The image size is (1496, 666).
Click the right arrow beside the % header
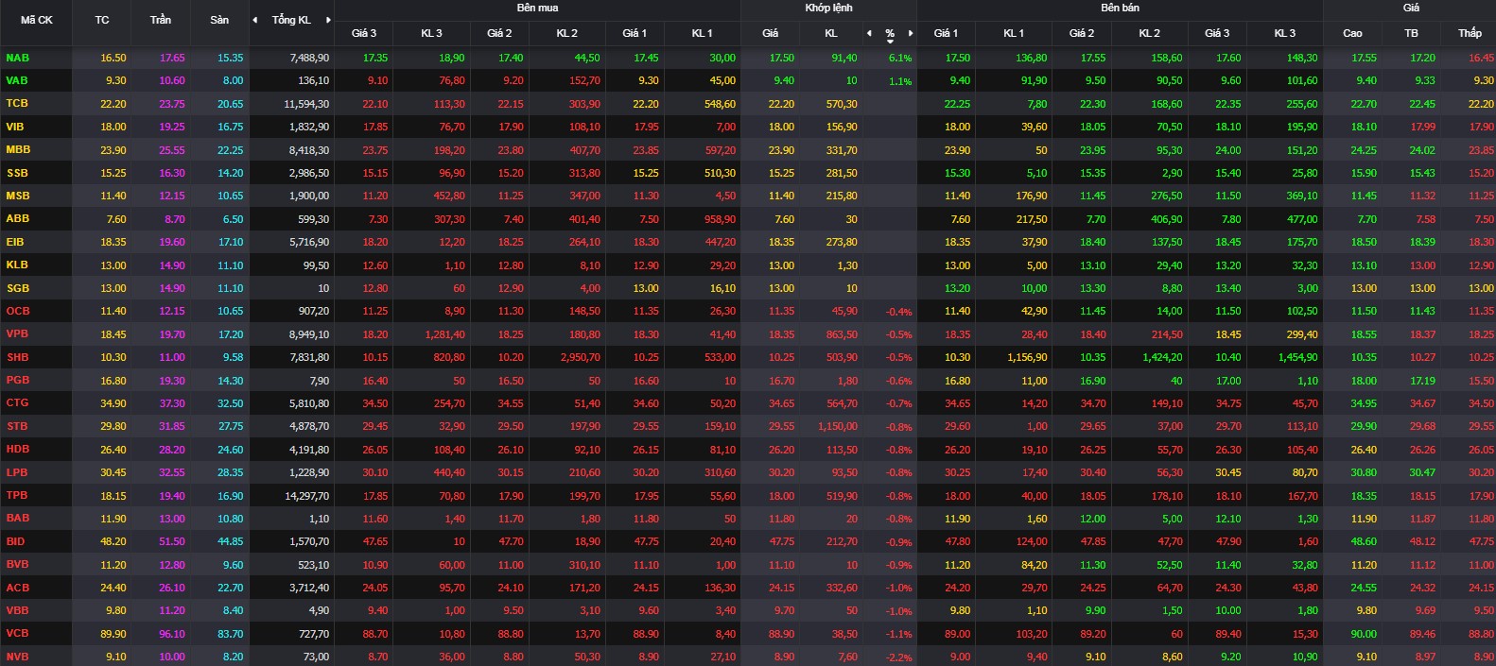[910, 33]
